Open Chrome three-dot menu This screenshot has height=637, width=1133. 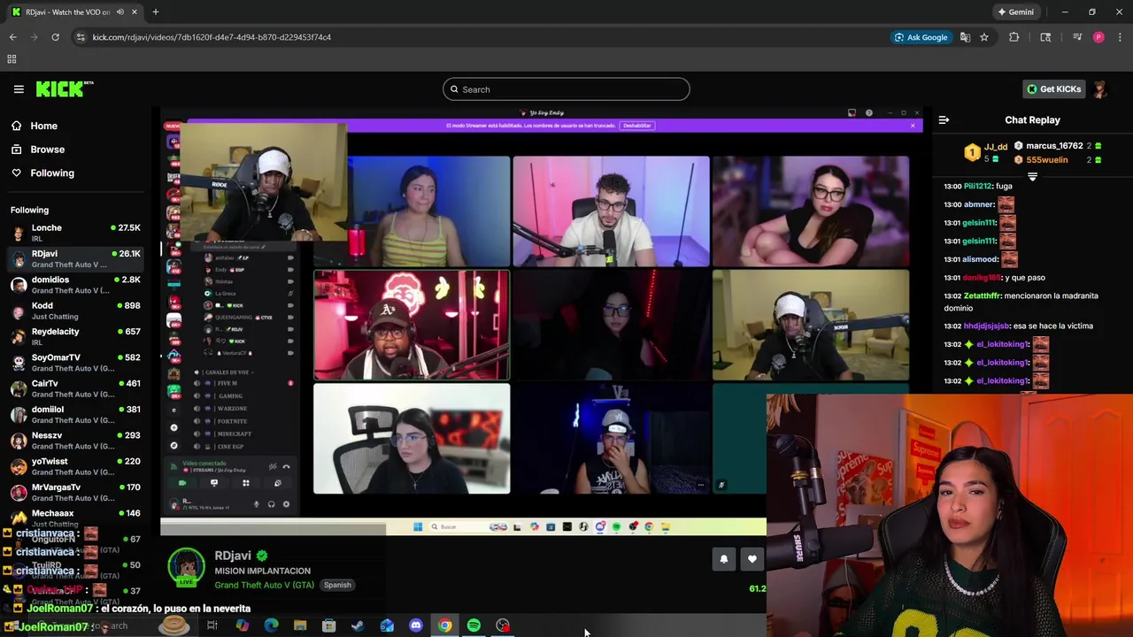point(1120,37)
